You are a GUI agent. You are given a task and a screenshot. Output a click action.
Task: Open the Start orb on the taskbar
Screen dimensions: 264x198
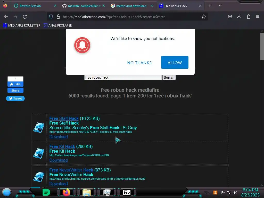(7, 193)
